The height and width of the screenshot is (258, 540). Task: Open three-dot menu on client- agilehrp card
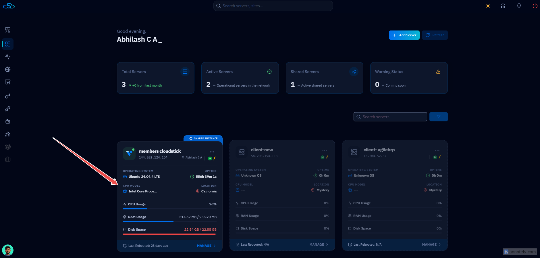tap(437, 151)
